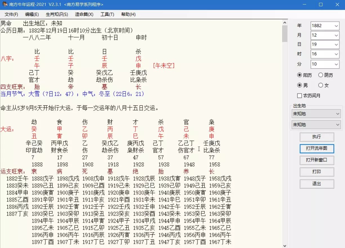Enable the 农历闰月 checkbox

299,96
